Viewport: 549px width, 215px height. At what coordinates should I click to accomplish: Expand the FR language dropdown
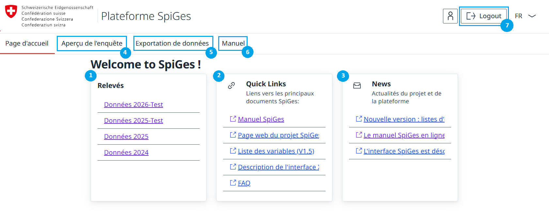(x=525, y=16)
